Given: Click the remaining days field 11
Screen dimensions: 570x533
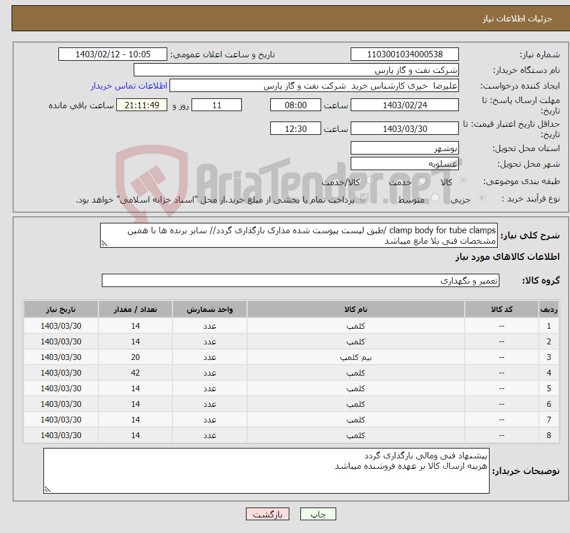Looking at the screenshot, I should coord(216,105).
